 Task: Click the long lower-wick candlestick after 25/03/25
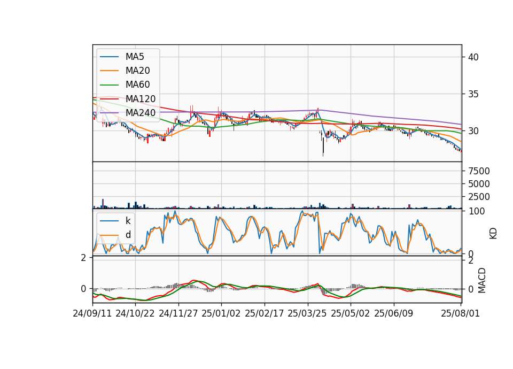coord(323,147)
